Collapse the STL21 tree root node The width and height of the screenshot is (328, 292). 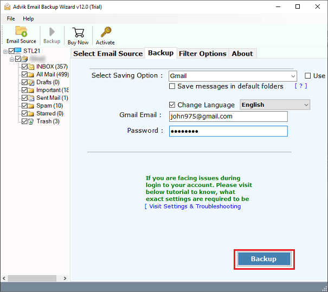tap(5, 51)
